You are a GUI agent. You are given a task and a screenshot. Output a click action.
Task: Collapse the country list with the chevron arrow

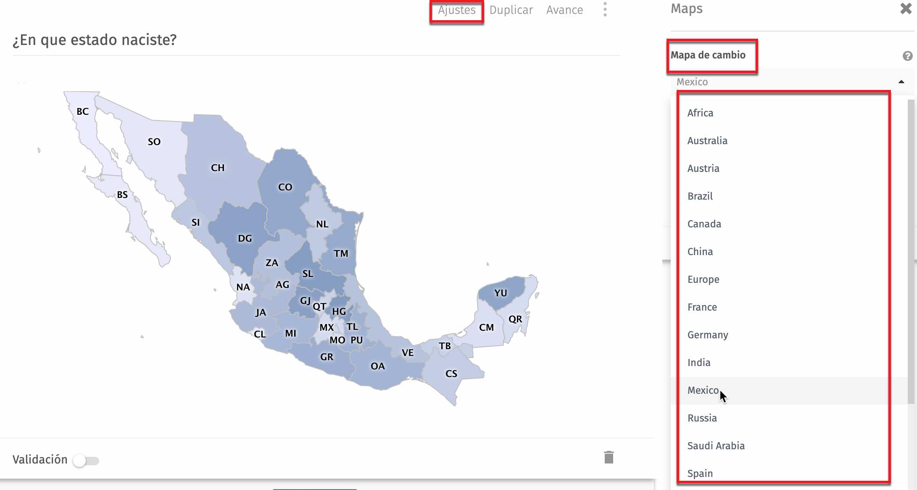pos(901,82)
